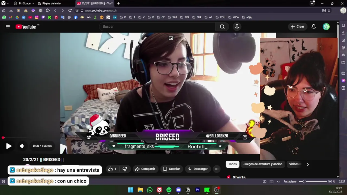Open the XAR bookmark folder
Viewport: 347px width, 195px height.
tap(172, 17)
